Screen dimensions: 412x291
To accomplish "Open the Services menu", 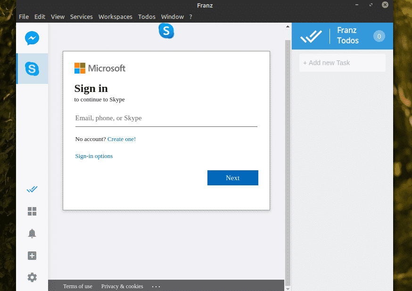I will 82,17.
